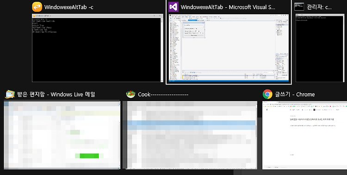This screenshot has height=175, width=347.
Task: Click the '글쓰기 - Chrome' title text
Action: click(295, 94)
